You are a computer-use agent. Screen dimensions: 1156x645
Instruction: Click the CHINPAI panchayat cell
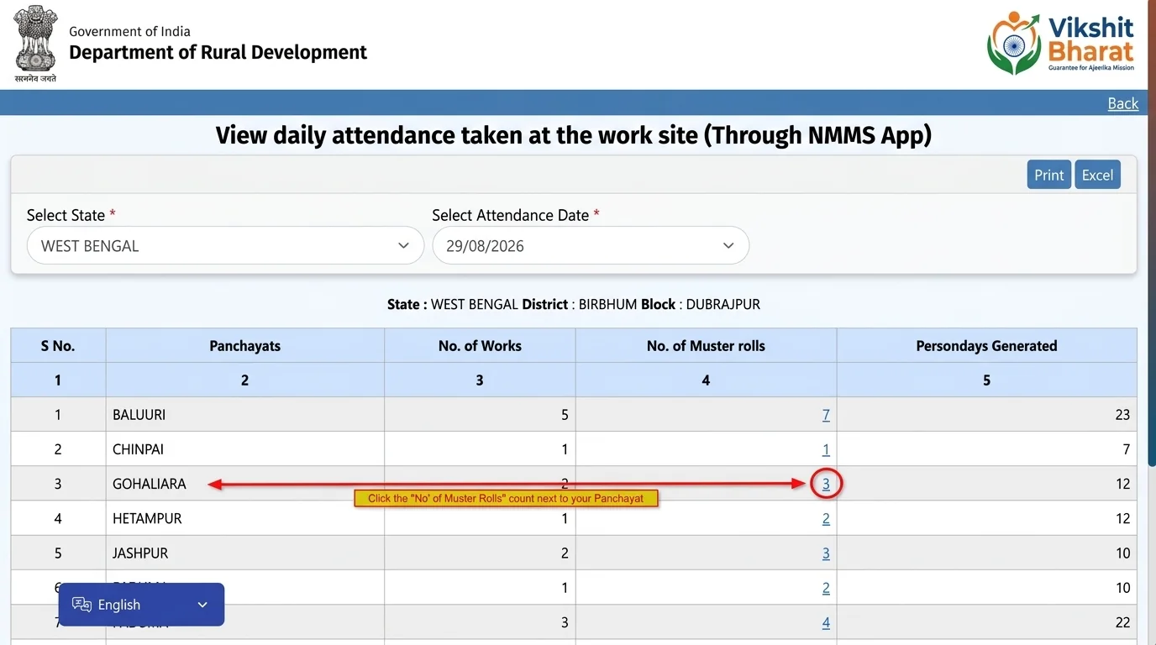click(x=245, y=449)
